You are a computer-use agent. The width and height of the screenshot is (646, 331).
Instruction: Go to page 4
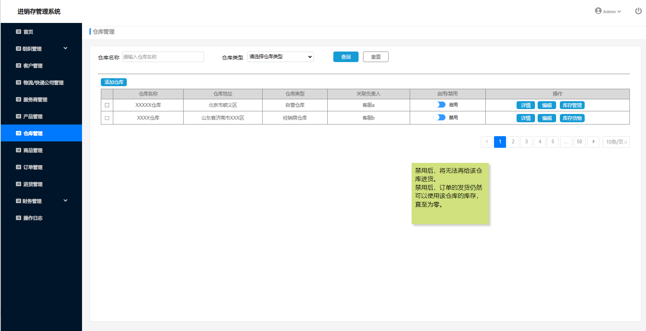pos(540,142)
